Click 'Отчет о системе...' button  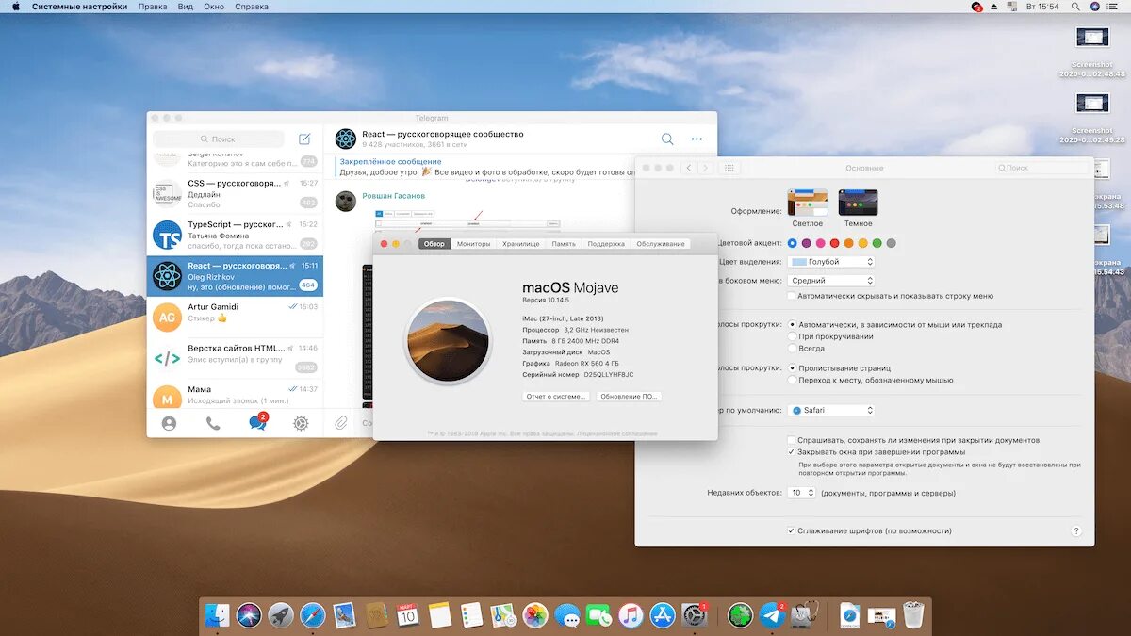556,397
